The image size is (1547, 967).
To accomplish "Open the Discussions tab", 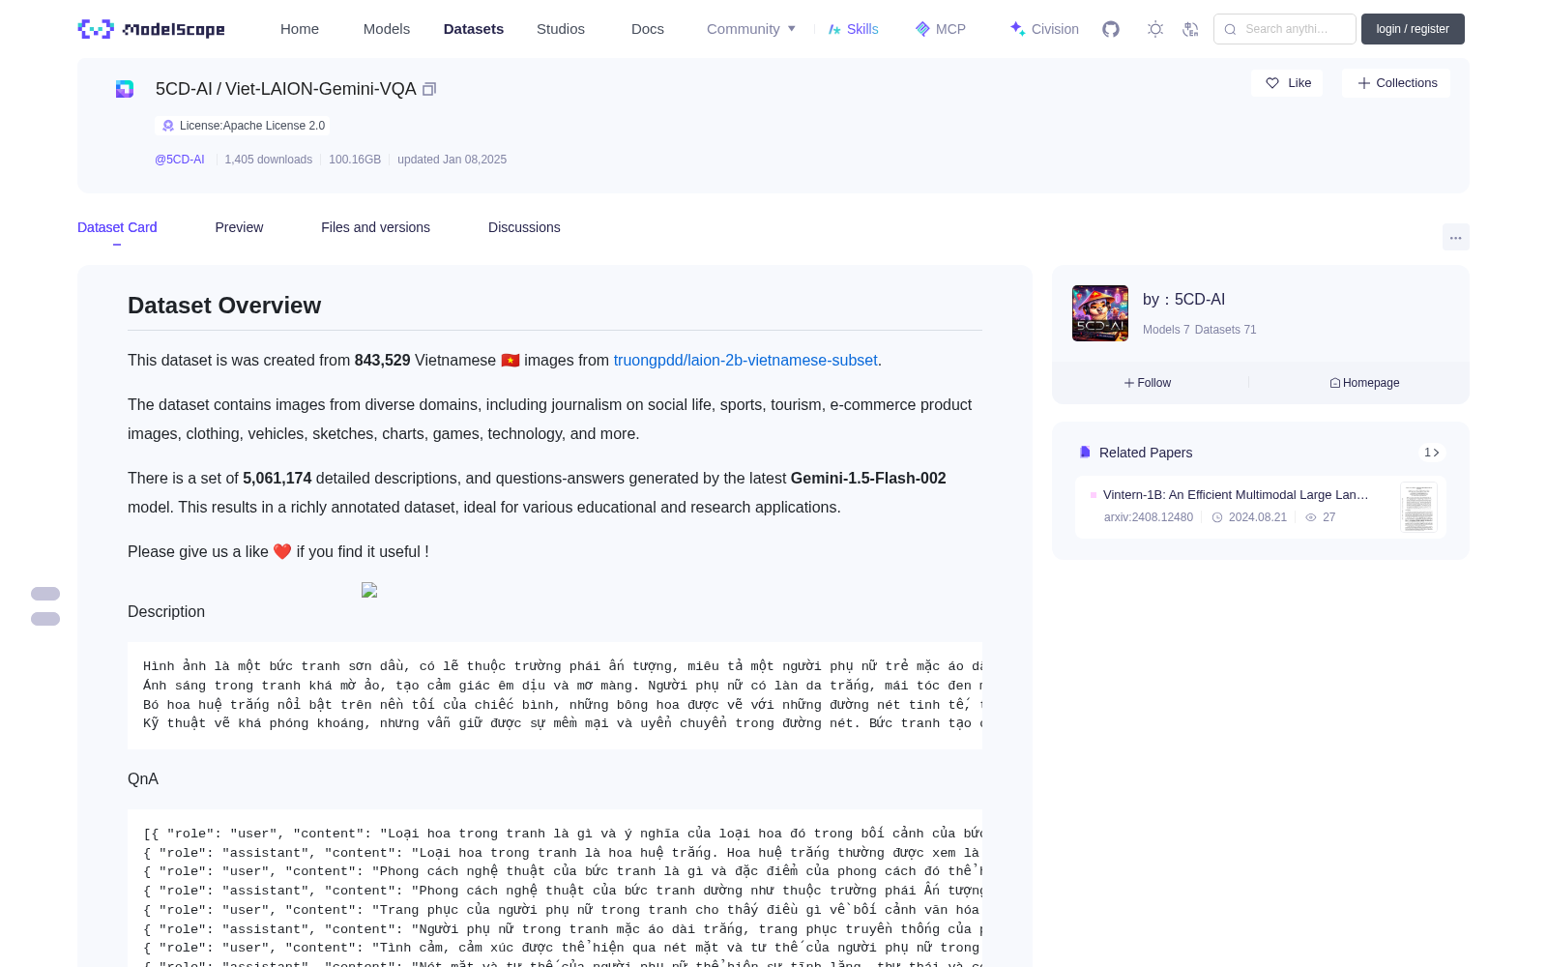I will [x=524, y=227].
